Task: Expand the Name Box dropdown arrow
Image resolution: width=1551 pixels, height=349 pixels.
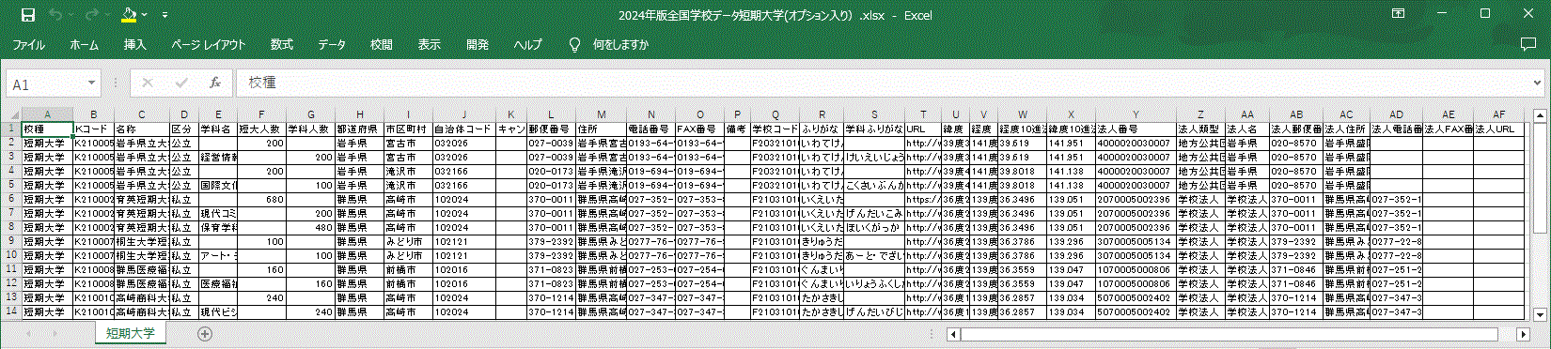Action: [91, 83]
